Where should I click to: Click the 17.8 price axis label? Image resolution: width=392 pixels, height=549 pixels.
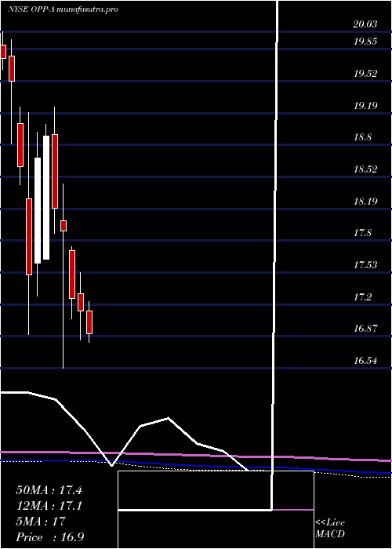(362, 233)
